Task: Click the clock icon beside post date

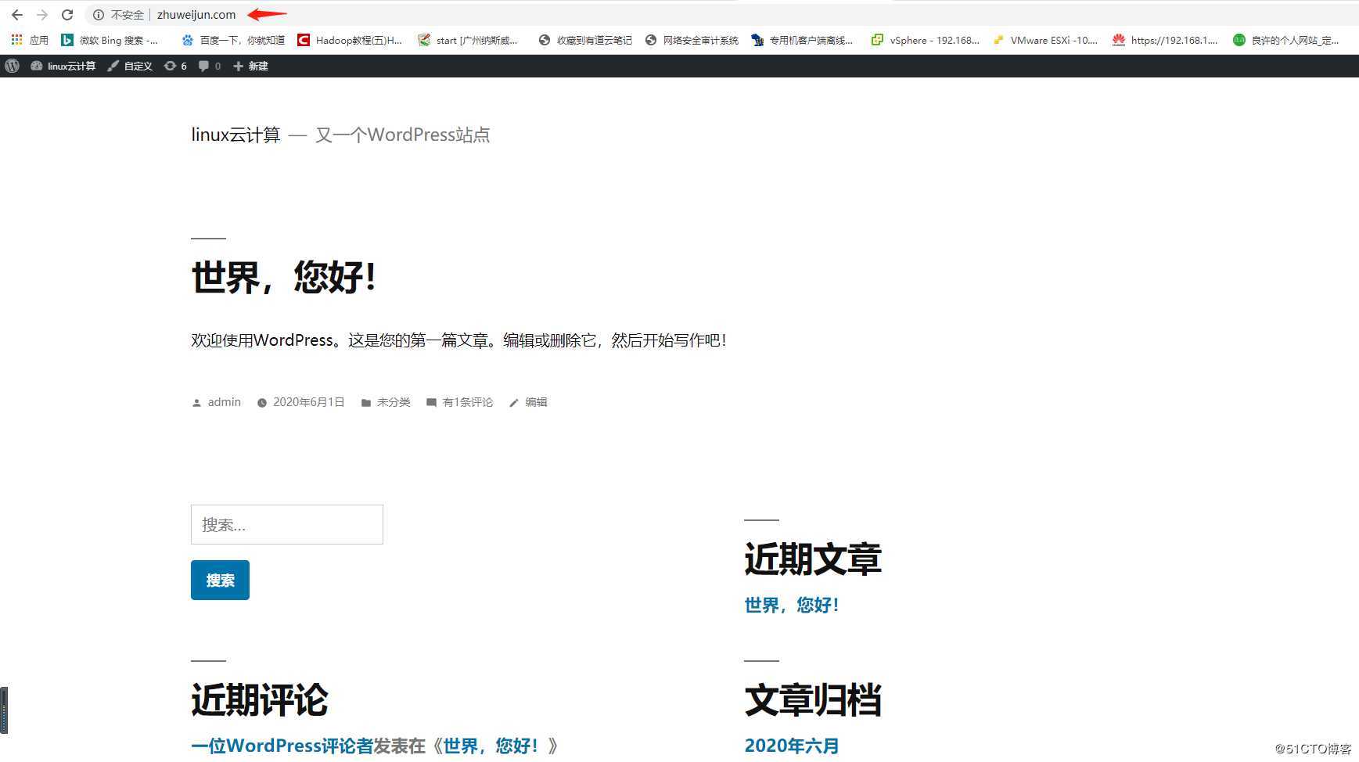Action: pyautogui.click(x=262, y=403)
